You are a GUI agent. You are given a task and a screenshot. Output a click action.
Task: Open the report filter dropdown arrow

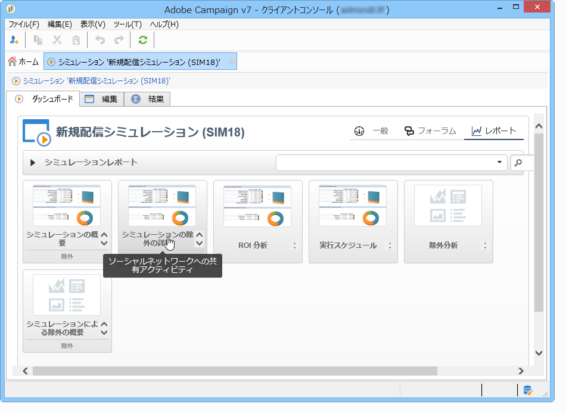[499, 162]
